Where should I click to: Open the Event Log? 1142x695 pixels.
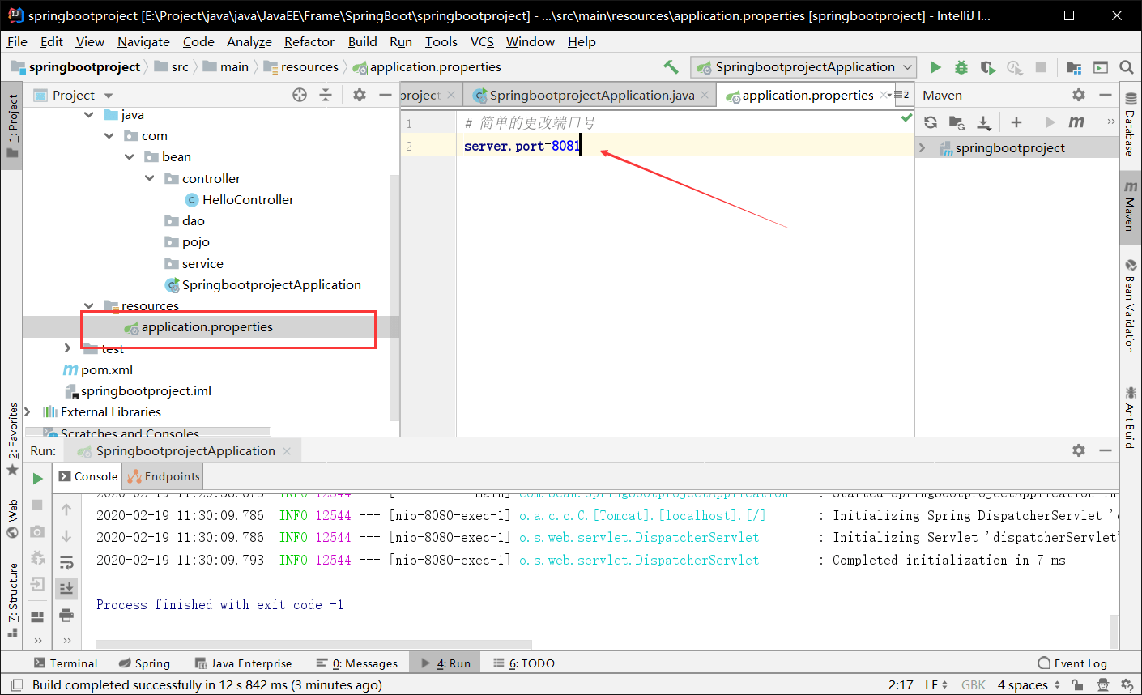point(1072,663)
